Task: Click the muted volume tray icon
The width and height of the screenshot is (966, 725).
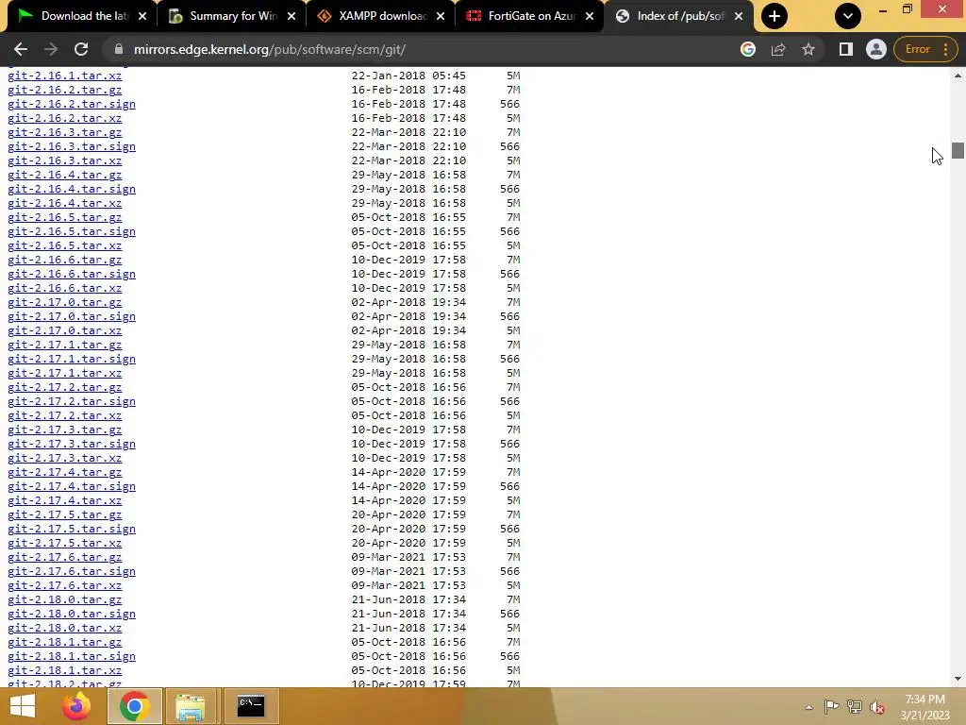Action: tap(876, 706)
